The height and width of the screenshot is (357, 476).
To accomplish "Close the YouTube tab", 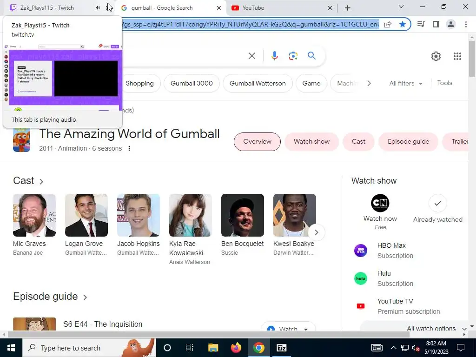I will click(x=330, y=8).
